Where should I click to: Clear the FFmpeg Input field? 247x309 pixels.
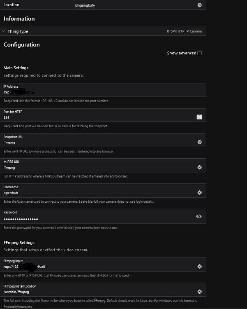(x=199, y=267)
